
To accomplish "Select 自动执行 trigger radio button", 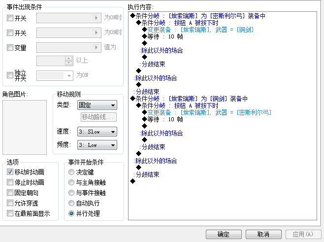I will coord(71,203).
